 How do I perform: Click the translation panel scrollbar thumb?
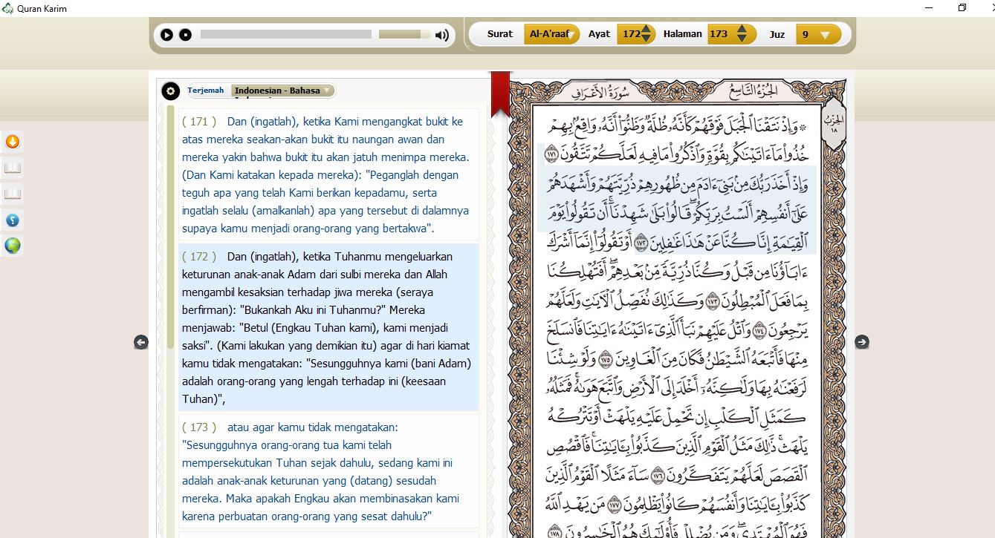point(170,226)
